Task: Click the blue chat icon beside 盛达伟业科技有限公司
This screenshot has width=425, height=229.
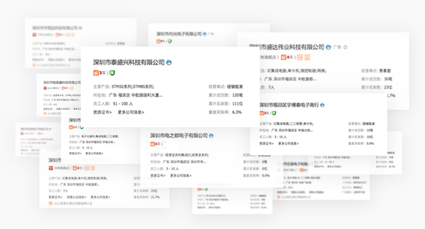Action: (328, 47)
